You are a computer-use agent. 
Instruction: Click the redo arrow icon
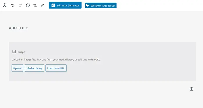click(20, 5)
